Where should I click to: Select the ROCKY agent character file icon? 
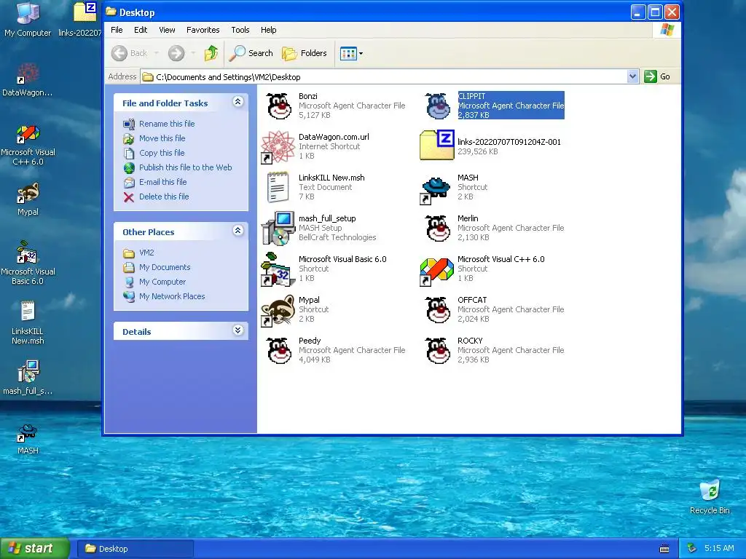coord(438,351)
